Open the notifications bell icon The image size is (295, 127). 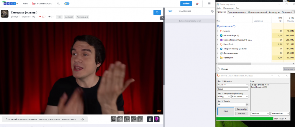pyautogui.click(x=197, y=4)
